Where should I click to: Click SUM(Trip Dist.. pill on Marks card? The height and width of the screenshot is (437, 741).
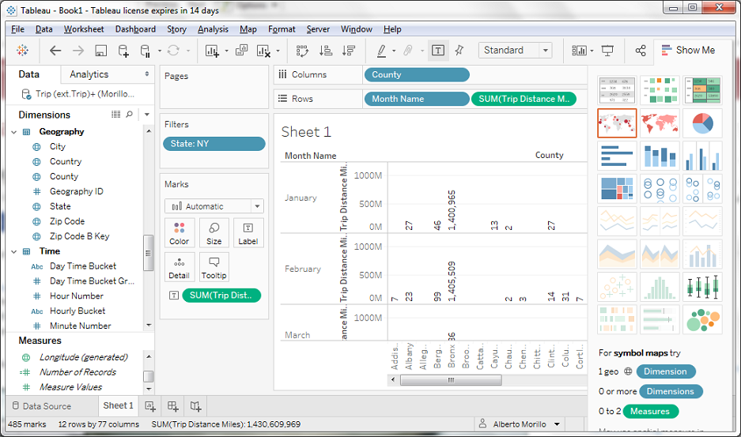pyautogui.click(x=221, y=296)
